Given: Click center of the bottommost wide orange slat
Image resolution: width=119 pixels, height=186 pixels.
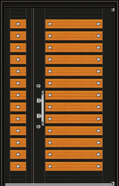Looking at the screenshot, I should 74,166.
